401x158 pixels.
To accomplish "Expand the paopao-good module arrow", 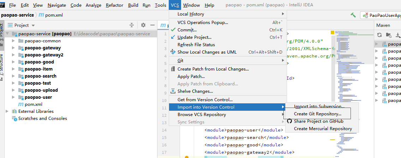I will (13, 62).
